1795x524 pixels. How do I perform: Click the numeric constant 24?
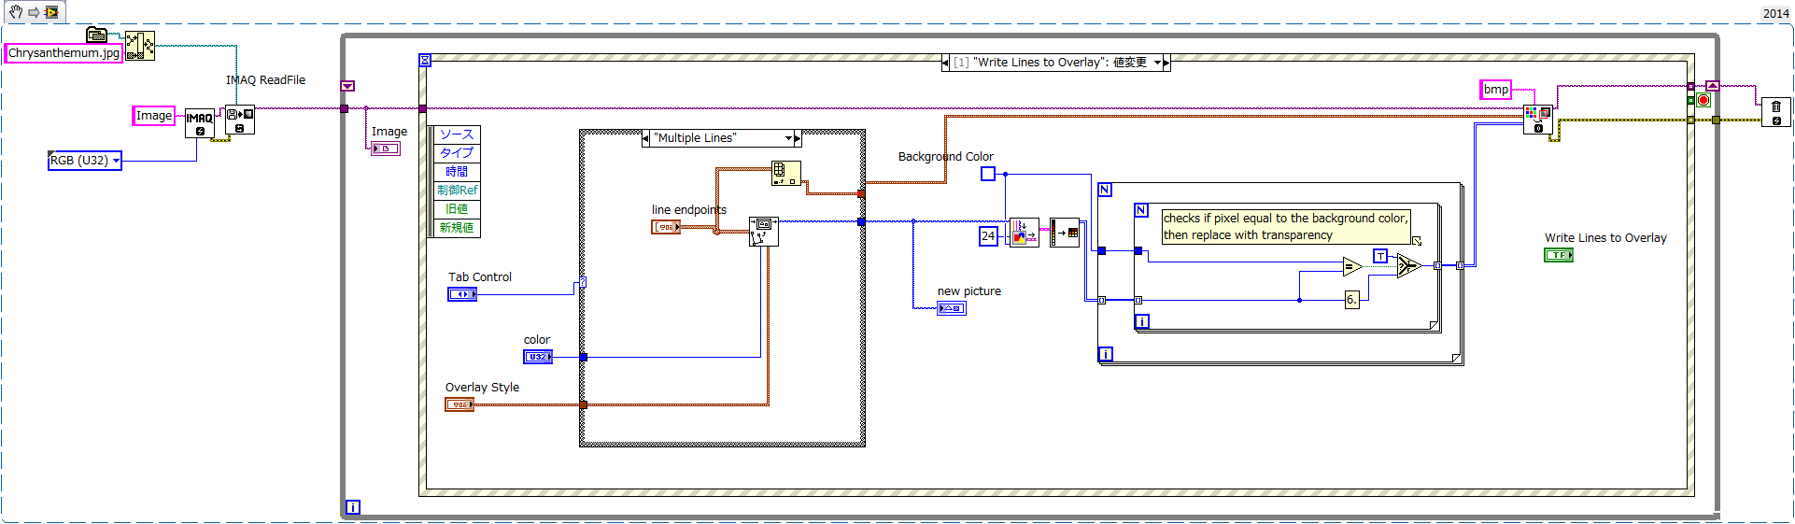tap(988, 235)
